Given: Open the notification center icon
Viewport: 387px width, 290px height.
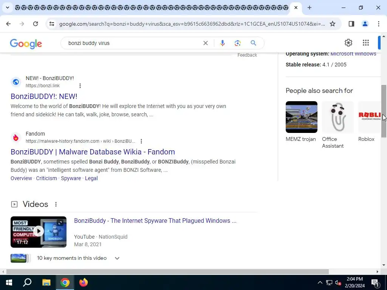Looking at the screenshot, I should (375, 282).
